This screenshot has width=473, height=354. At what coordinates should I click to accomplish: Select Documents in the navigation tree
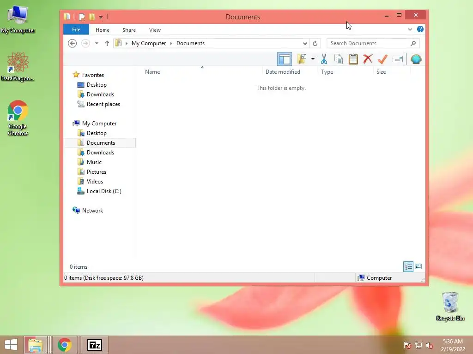click(x=101, y=143)
